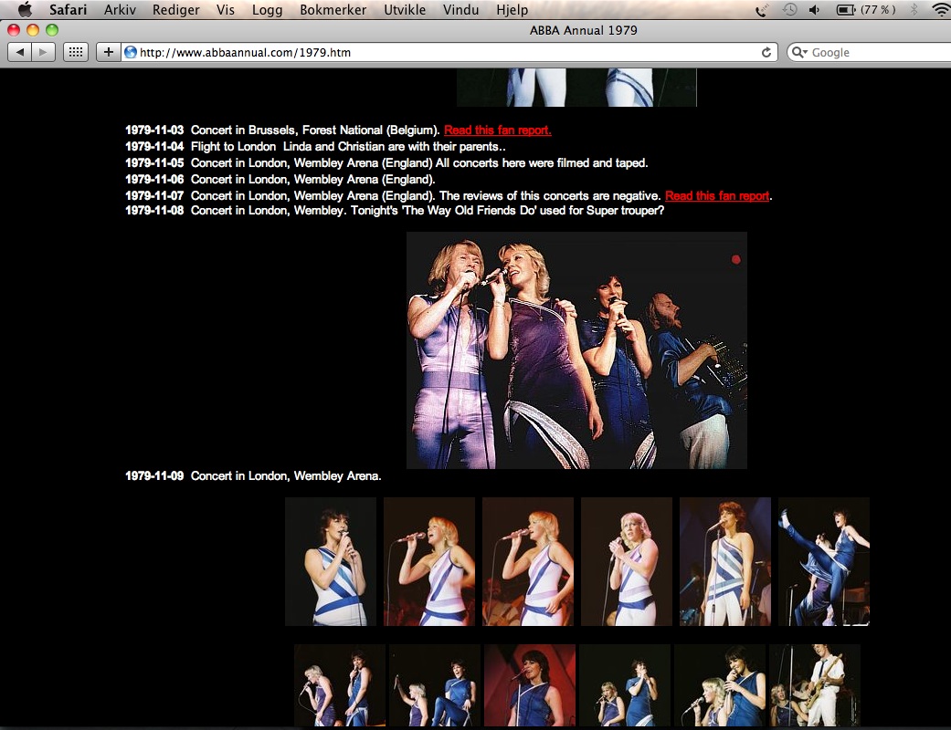Open fifth thumbnail in upper photo row
The image size is (951, 730).
(x=725, y=561)
